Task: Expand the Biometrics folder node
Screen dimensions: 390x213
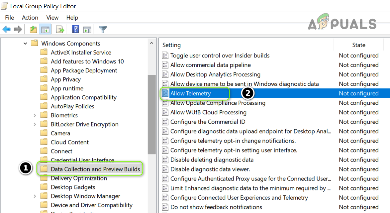Action: point(35,115)
